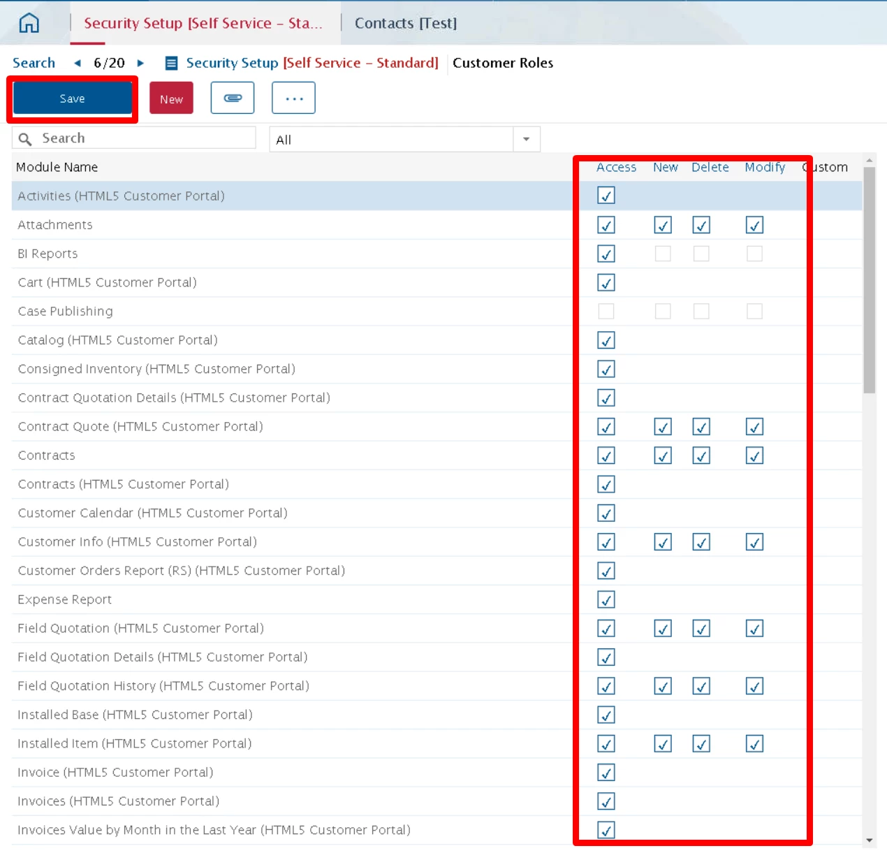Image resolution: width=887 pixels, height=853 pixels.
Task: Click the Save button
Action: pos(72,98)
